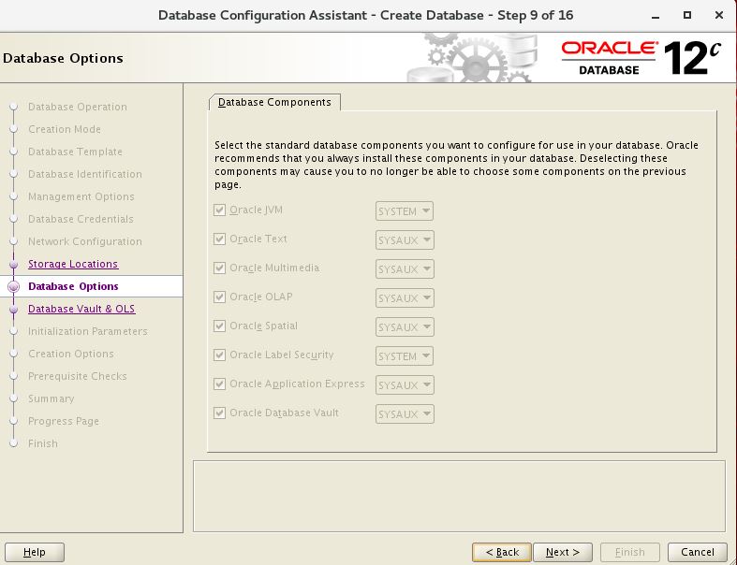Click the empty message area below components
The image size is (737, 565).
point(459,497)
